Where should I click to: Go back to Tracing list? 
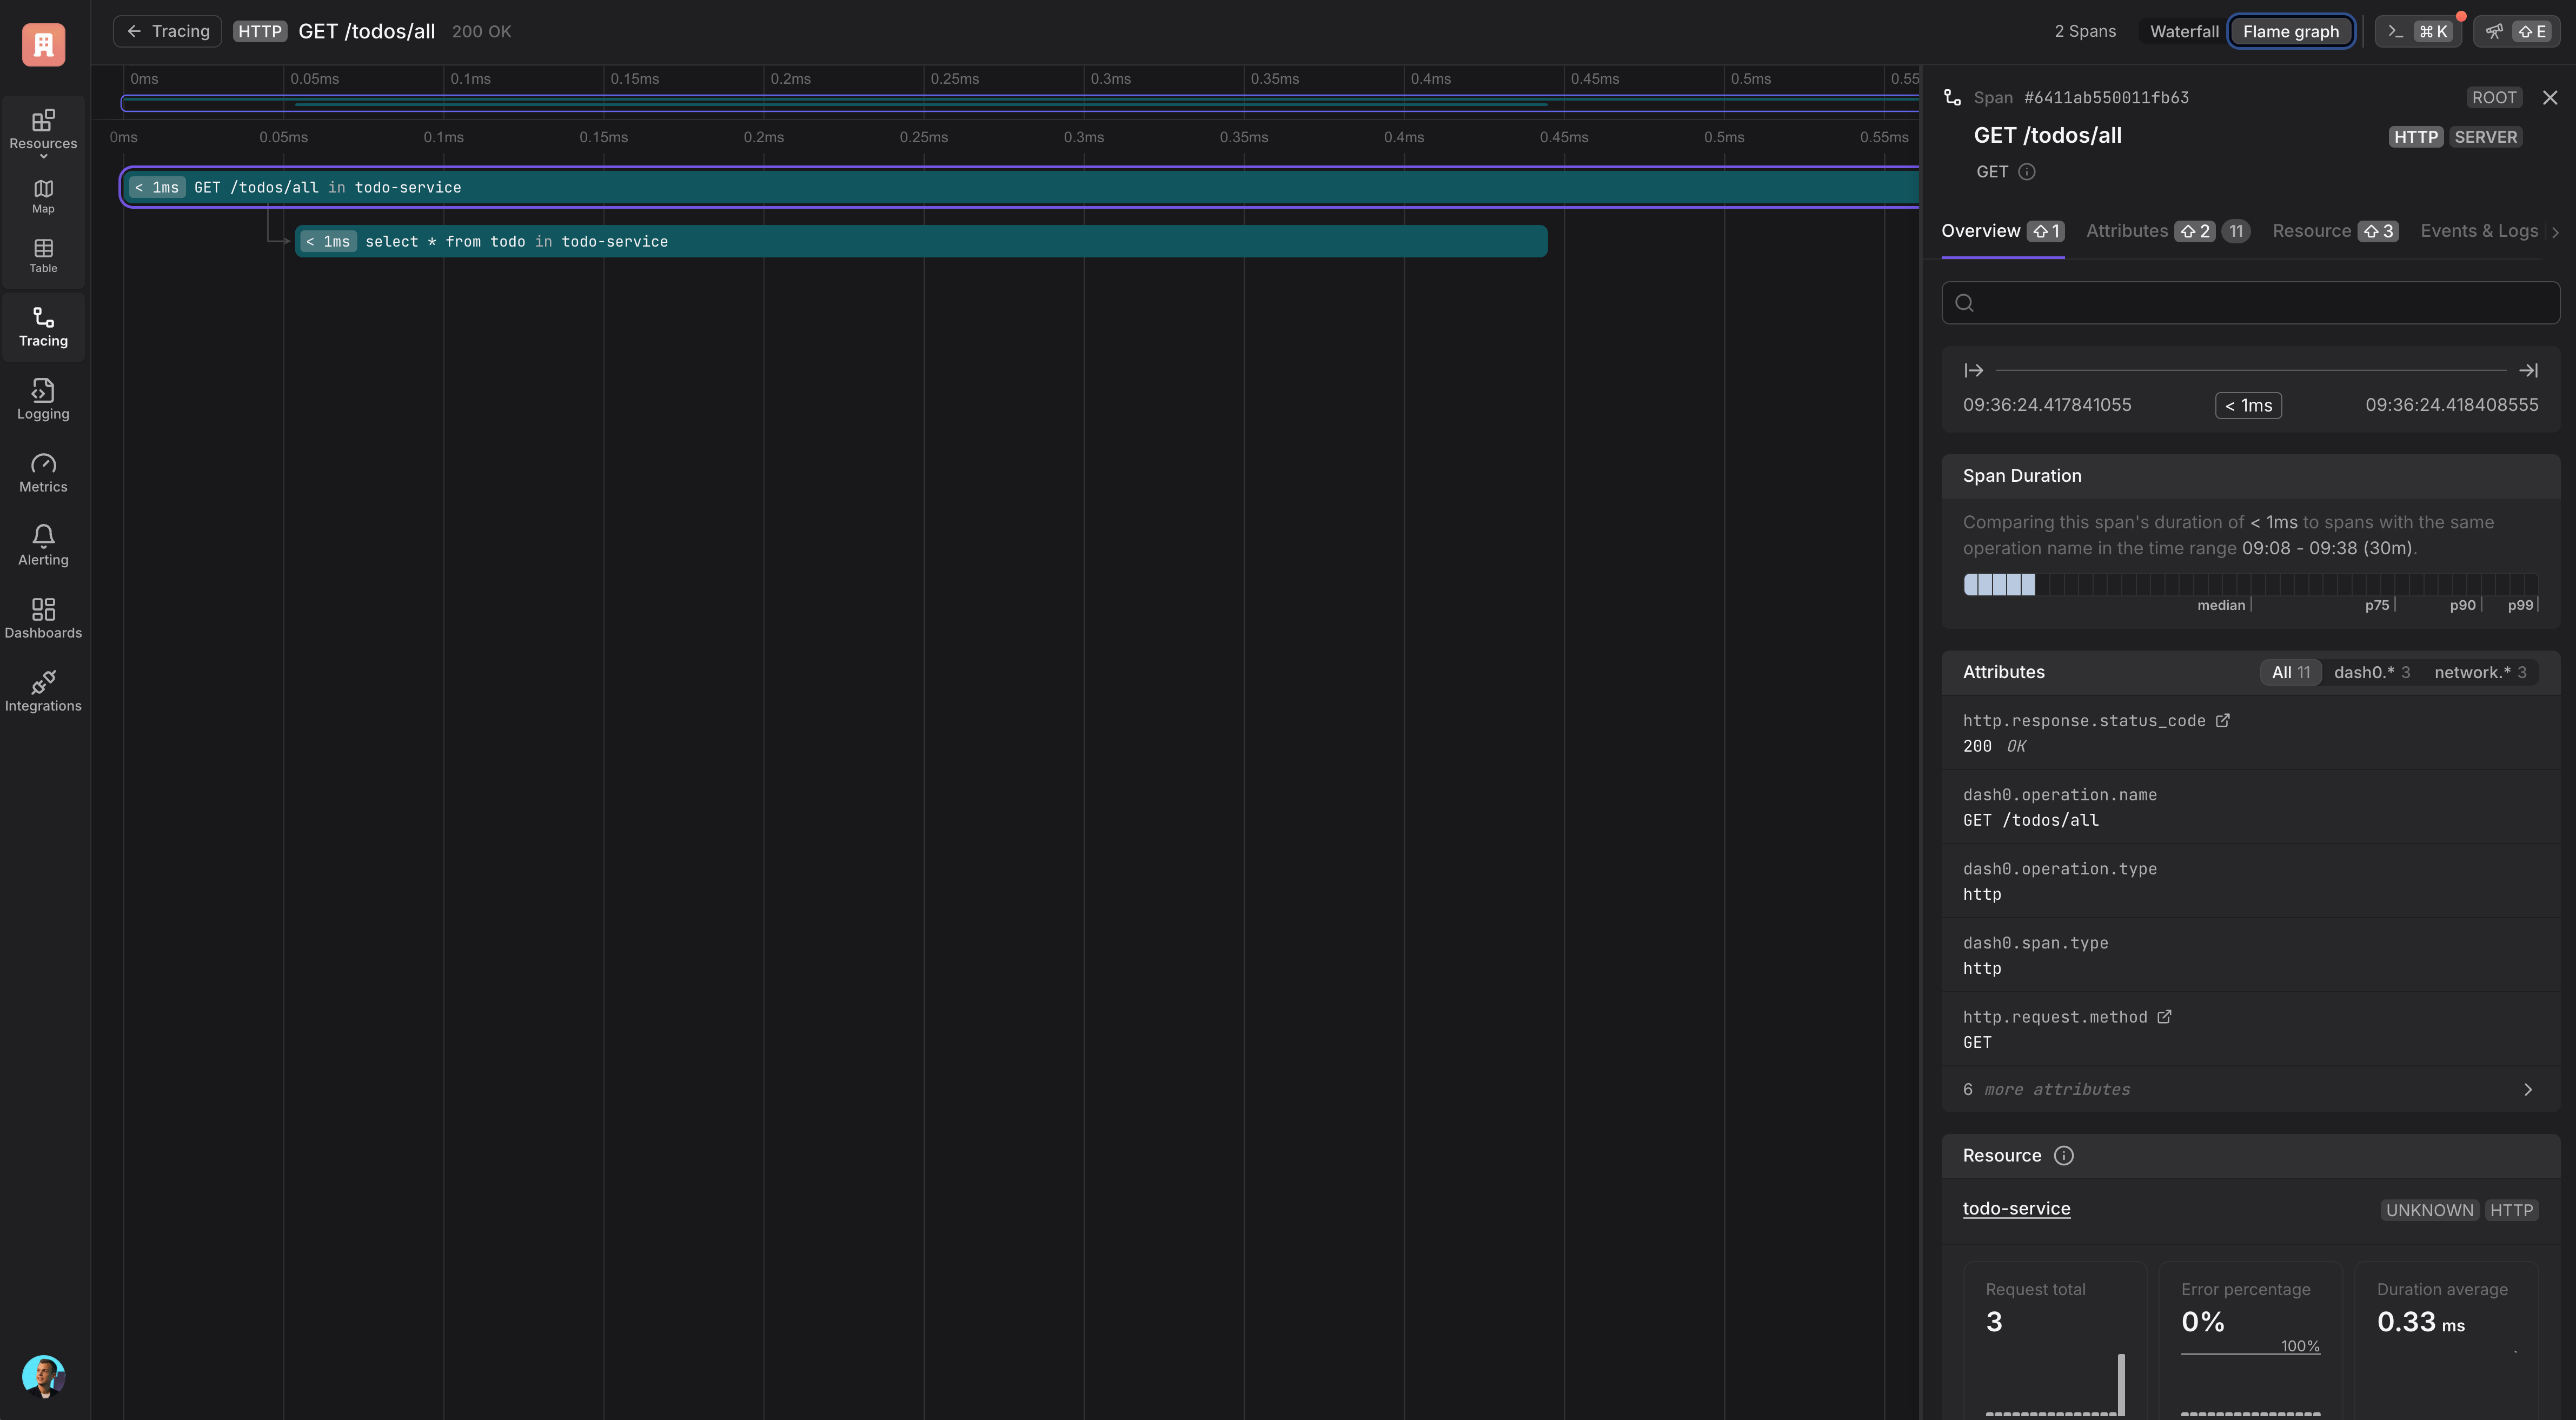[168, 31]
